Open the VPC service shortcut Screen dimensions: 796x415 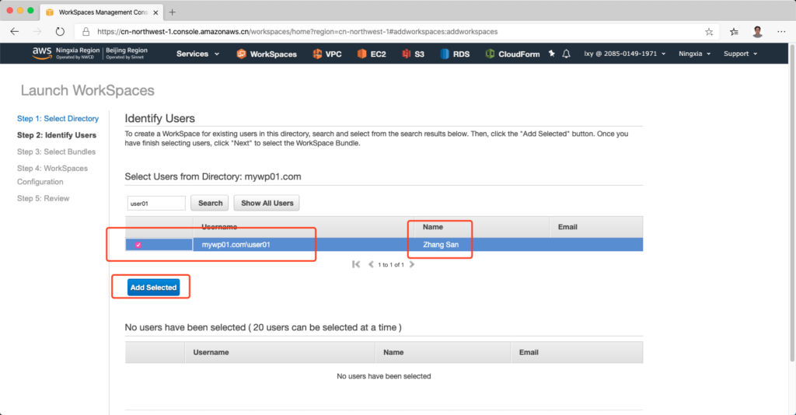[327, 54]
